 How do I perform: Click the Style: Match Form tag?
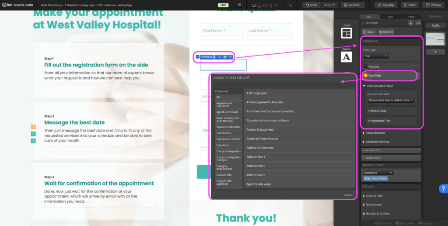pyautogui.click(x=375, y=179)
